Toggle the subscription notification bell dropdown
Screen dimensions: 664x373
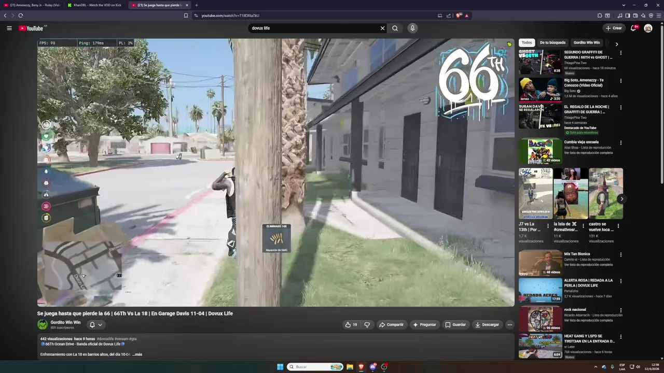click(96, 325)
